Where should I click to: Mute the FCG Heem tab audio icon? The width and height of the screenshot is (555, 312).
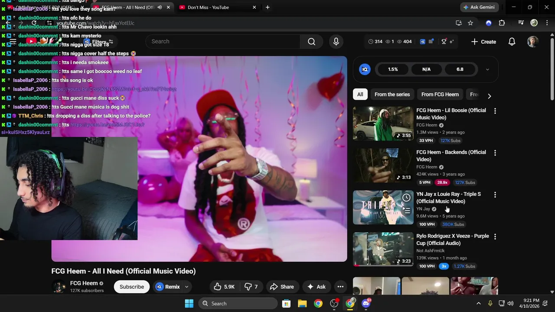tap(160, 7)
